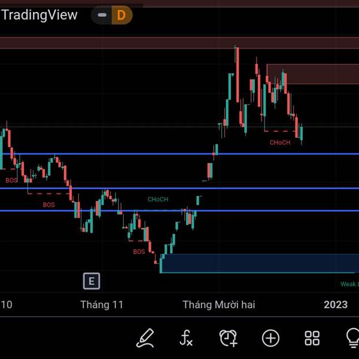The image size is (359, 359).
Task: Click the Weak label at bottom right
Action: (349, 284)
